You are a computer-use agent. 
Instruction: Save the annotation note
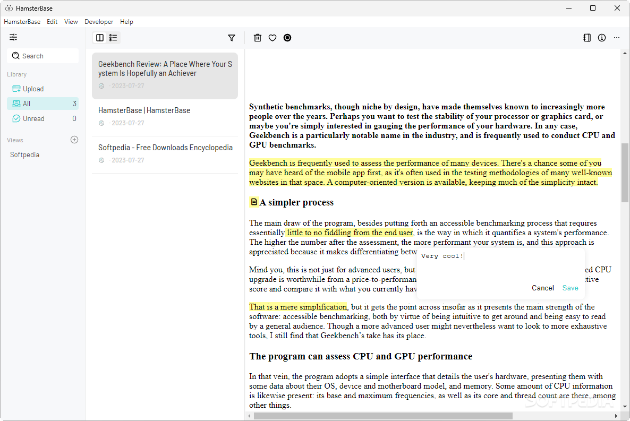570,288
